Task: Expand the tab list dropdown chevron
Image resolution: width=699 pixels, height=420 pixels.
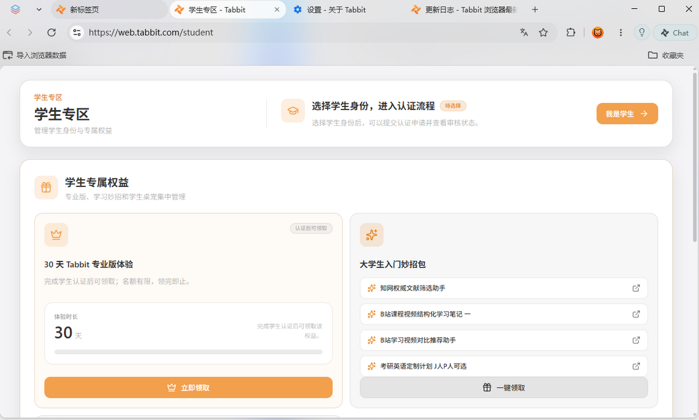Action: point(39,9)
